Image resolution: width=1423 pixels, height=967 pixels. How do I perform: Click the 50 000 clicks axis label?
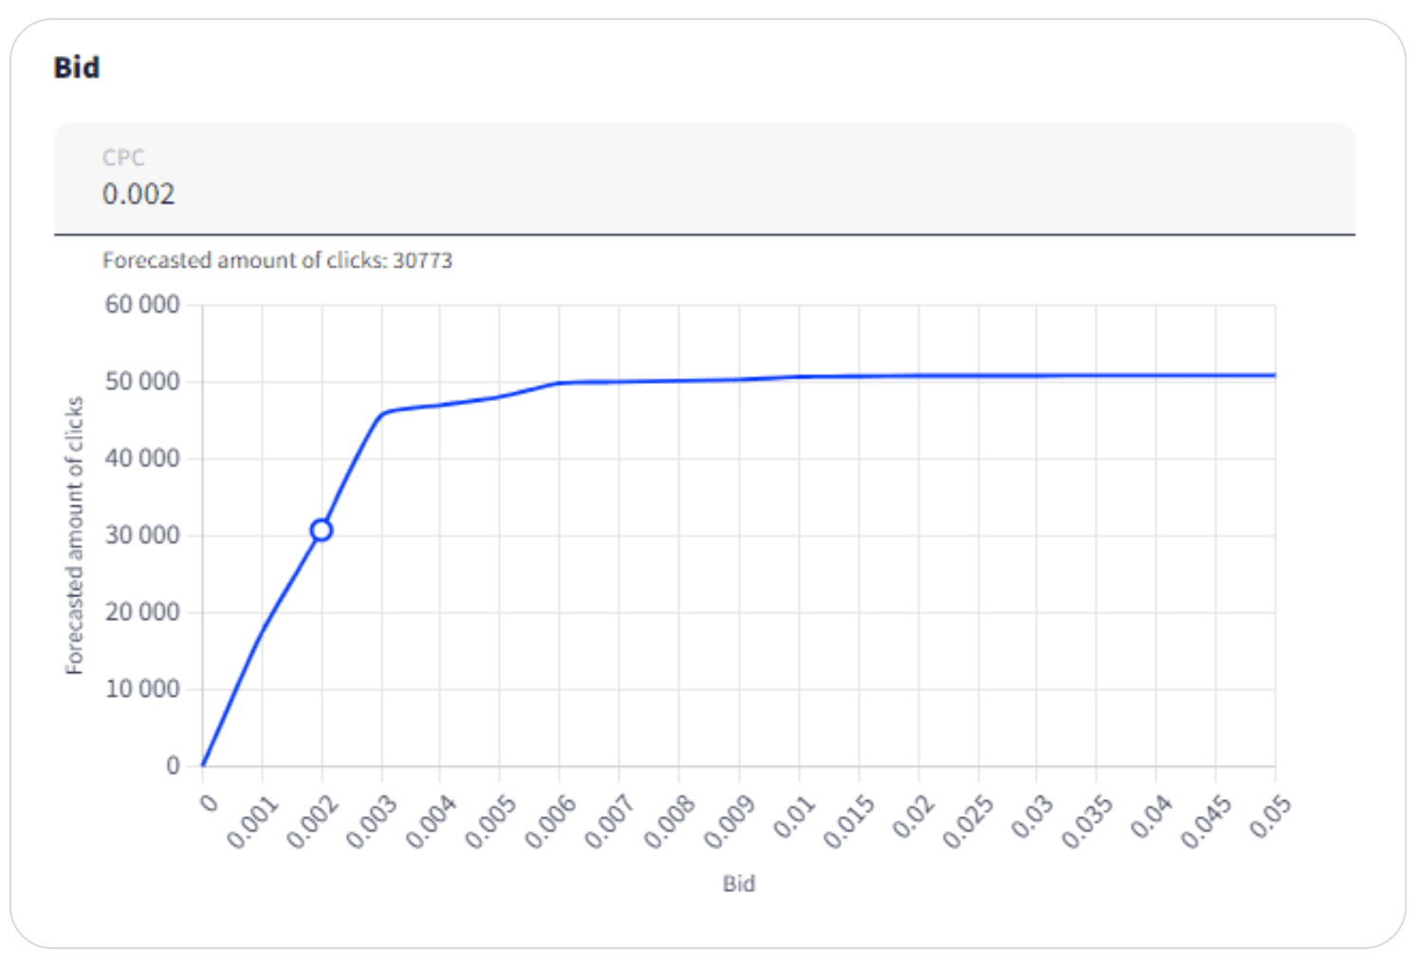[142, 381]
